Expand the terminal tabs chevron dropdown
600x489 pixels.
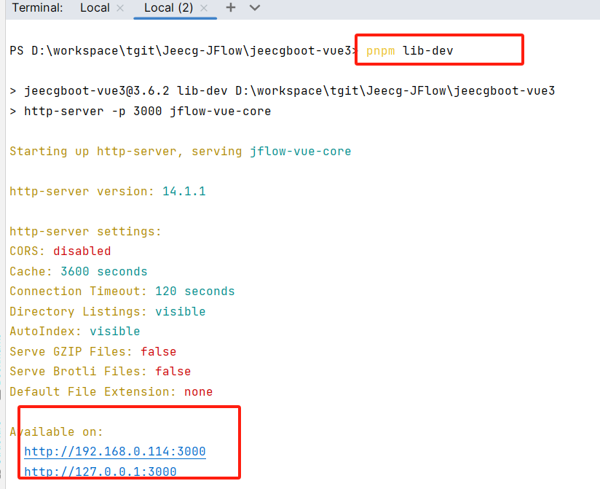click(254, 8)
